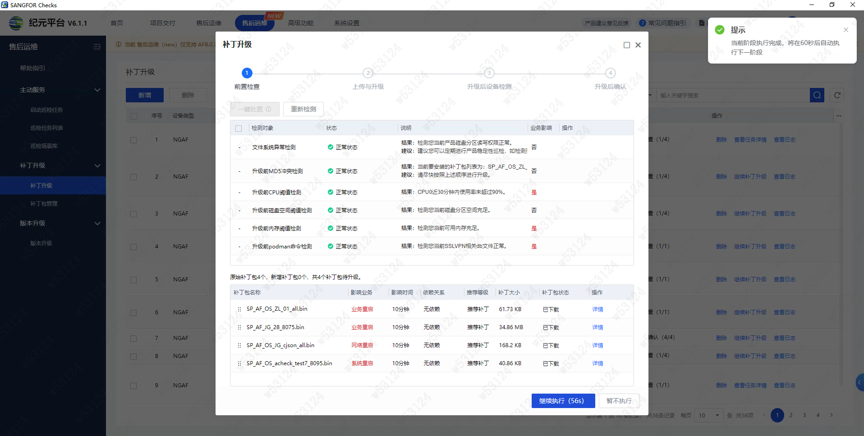Collapse the 主动服务 sidebar section
Viewport: 864px width, 436px height.
tap(97, 90)
